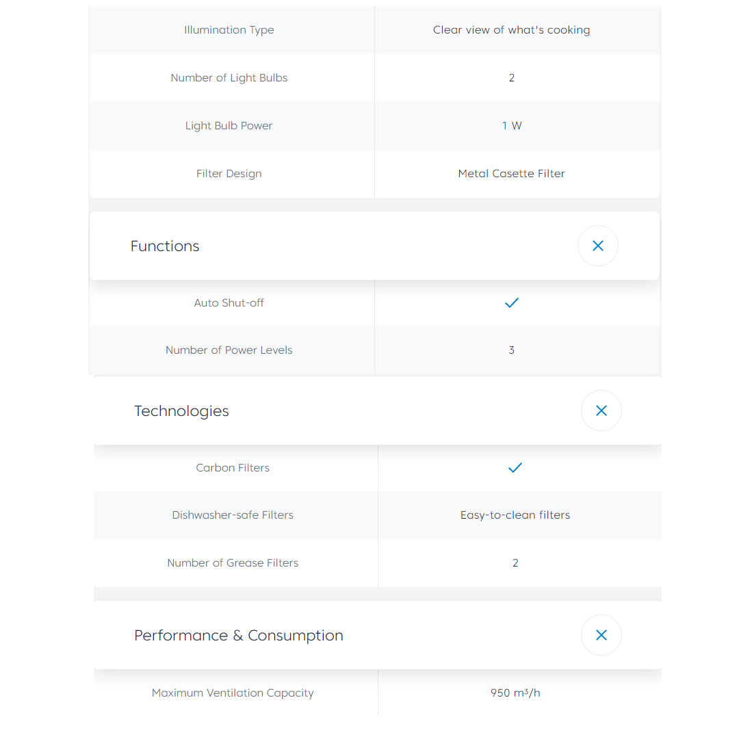Click the Carbon Filters checkmark icon

tap(515, 467)
